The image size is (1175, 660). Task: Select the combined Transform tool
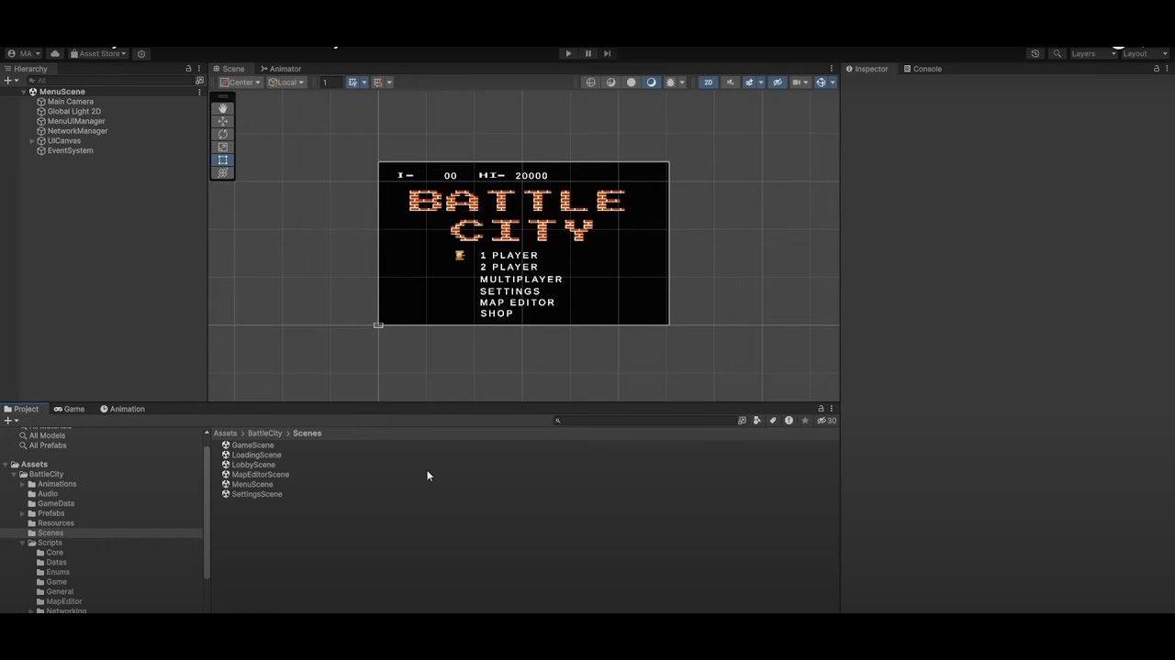(222, 172)
